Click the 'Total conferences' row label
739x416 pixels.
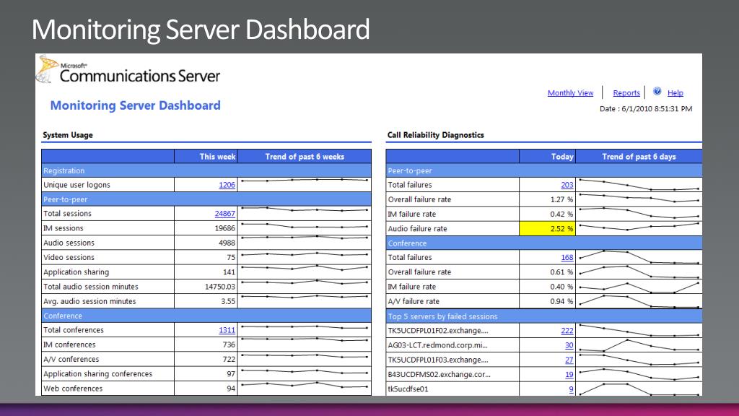[x=74, y=330]
